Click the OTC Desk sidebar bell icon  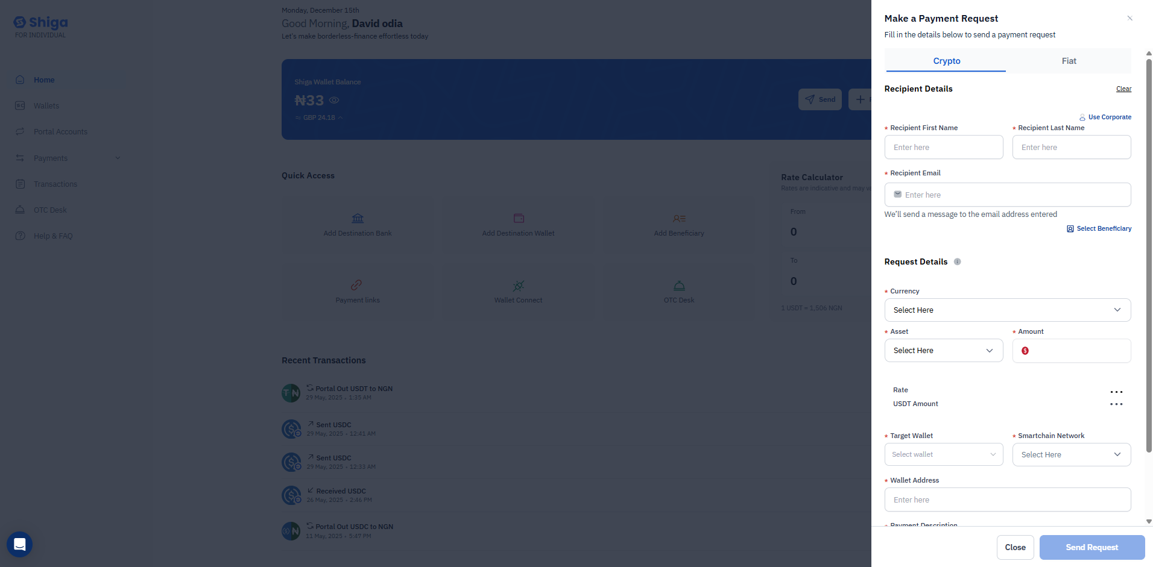click(x=20, y=210)
